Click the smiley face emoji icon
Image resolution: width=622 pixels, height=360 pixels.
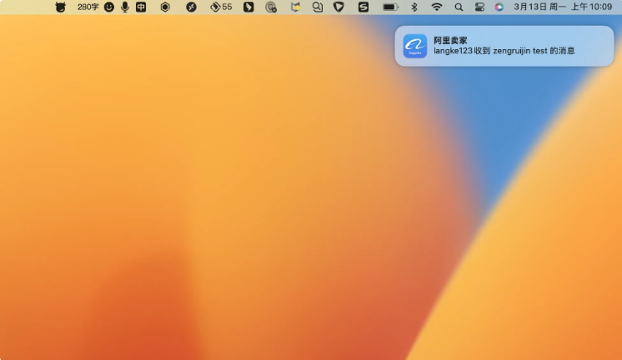pyautogui.click(x=109, y=7)
